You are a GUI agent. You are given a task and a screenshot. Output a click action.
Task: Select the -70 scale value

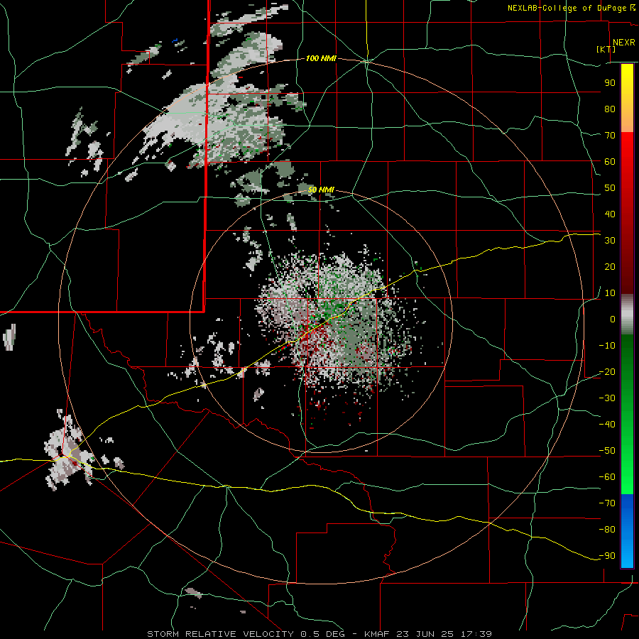coord(607,503)
